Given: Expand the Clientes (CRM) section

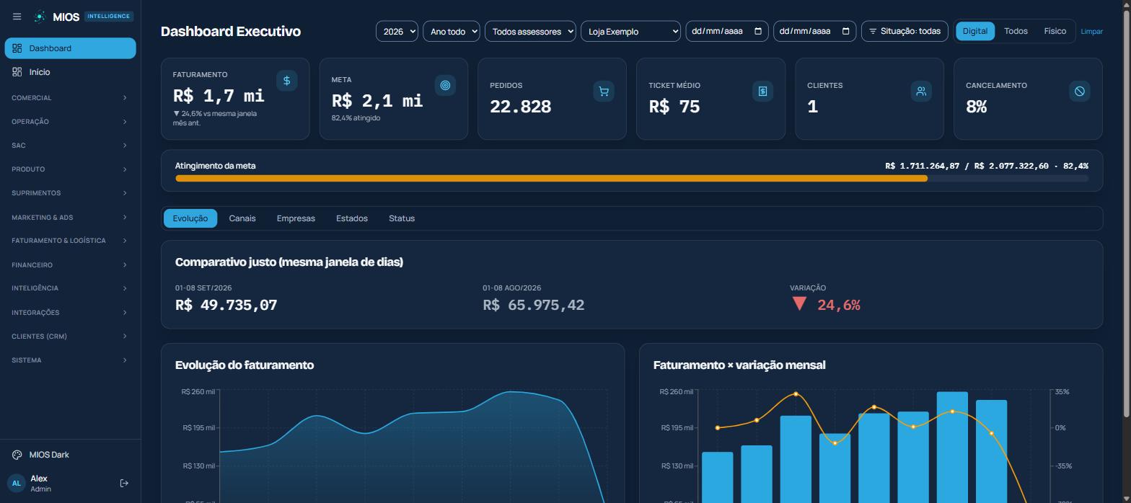Looking at the screenshot, I should click(x=70, y=337).
